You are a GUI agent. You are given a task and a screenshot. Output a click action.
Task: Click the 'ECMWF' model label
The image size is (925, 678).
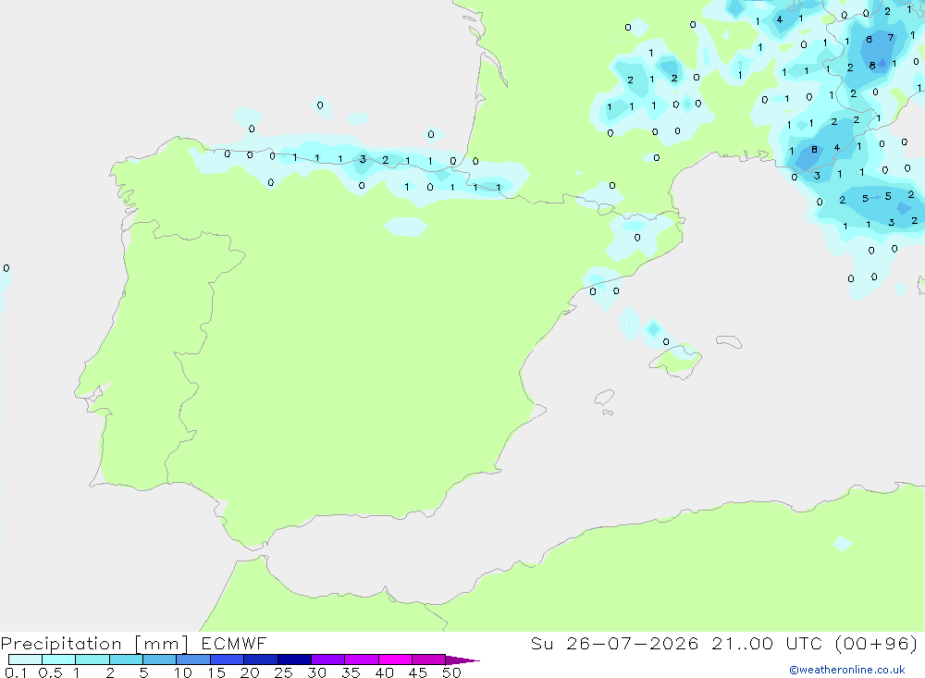(x=234, y=643)
